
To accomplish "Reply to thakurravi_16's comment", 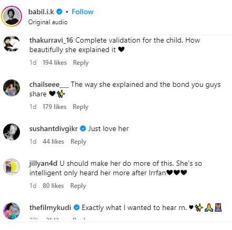I will pyautogui.click(x=81, y=63).
